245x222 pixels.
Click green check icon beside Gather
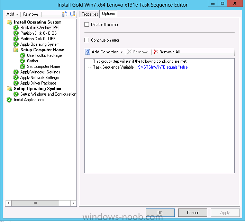[x=22, y=61]
